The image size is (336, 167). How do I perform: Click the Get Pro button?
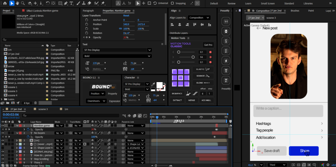pos(208,45)
